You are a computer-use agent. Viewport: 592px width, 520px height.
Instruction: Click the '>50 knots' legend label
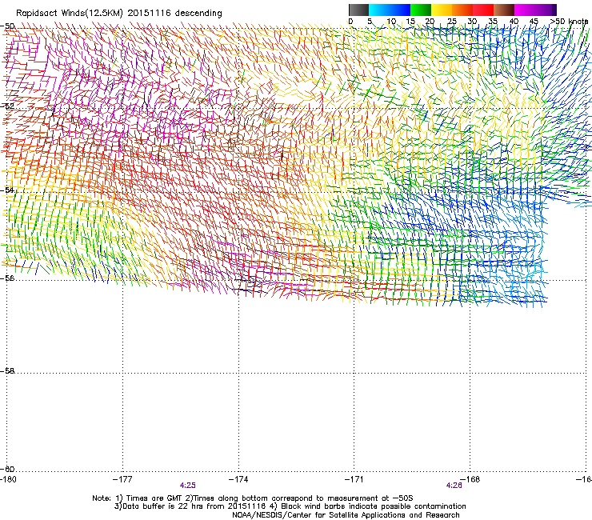569,22
